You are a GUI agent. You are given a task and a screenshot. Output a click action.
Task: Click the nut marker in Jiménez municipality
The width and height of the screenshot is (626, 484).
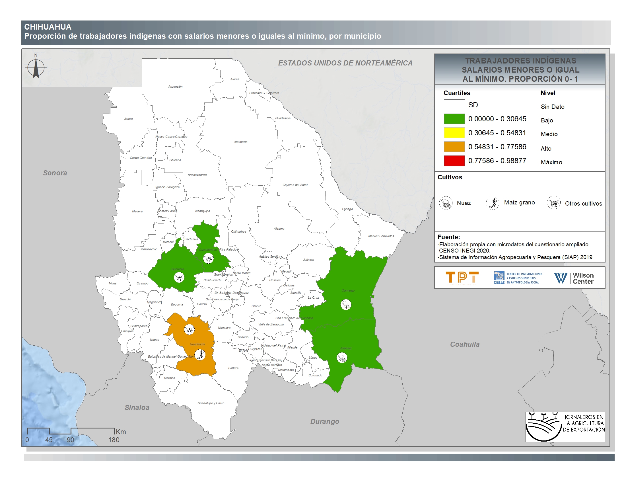click(x=342, y=358)
